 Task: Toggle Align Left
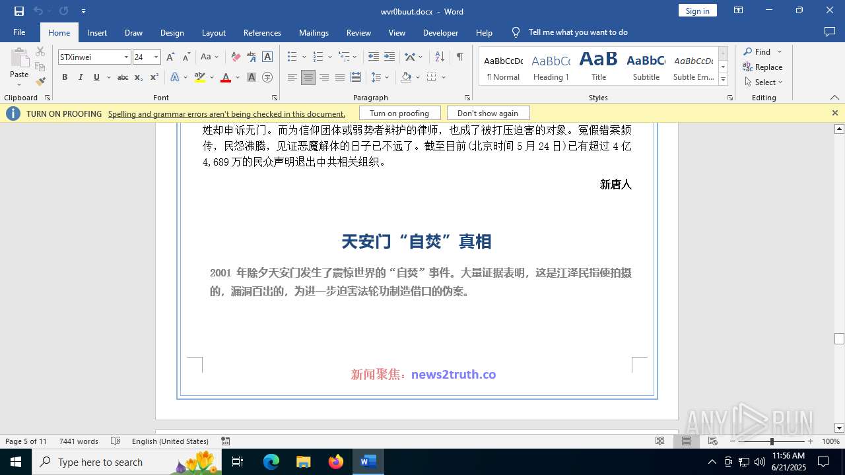pos(292,77)
